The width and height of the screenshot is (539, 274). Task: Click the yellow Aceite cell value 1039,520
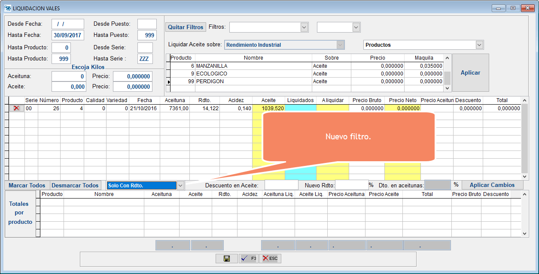tap(268, 108)
